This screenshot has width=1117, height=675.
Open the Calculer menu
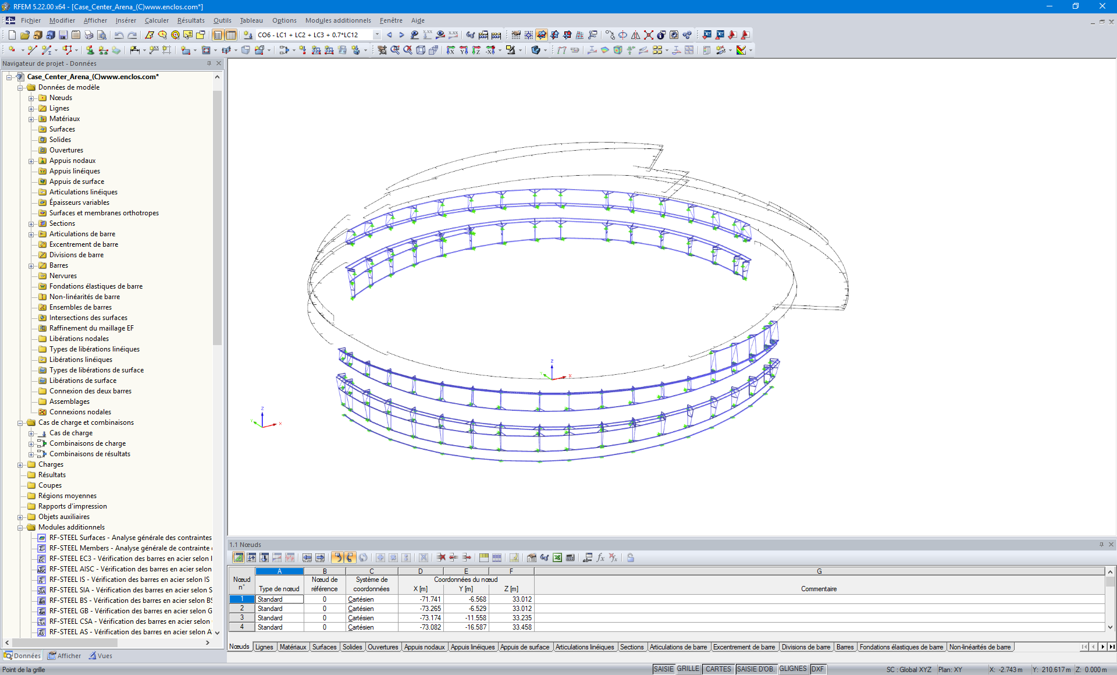[x=156, y=20]
